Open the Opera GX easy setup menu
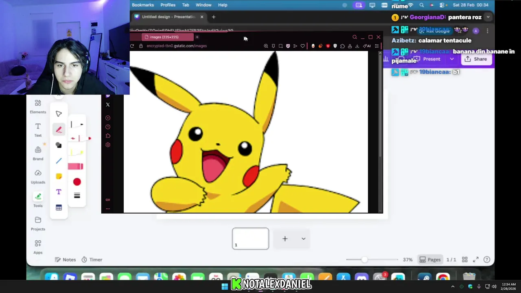This screenshot has width=521, height=293. [x=377, y=46]
